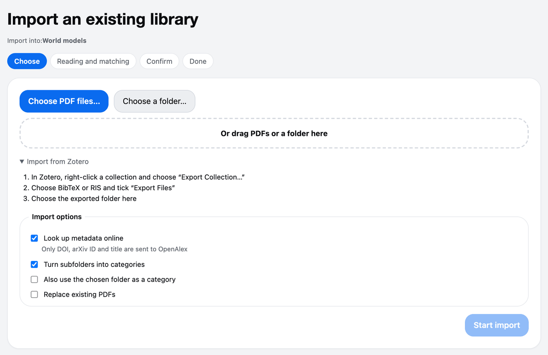
Task: Click the Choose the exported folder here line
Action: point(84,198)
